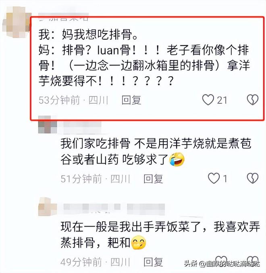Reply to the 49分钟前 comment
266x273 pixels.
tap(153, 262)
